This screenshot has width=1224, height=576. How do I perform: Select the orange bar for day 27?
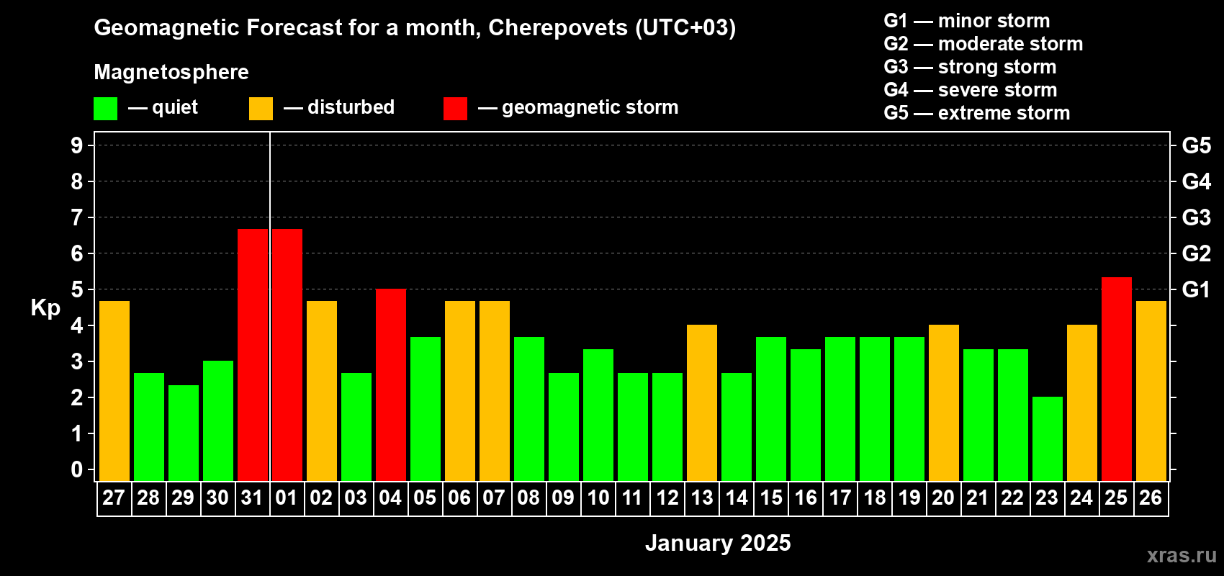[114, 391]
